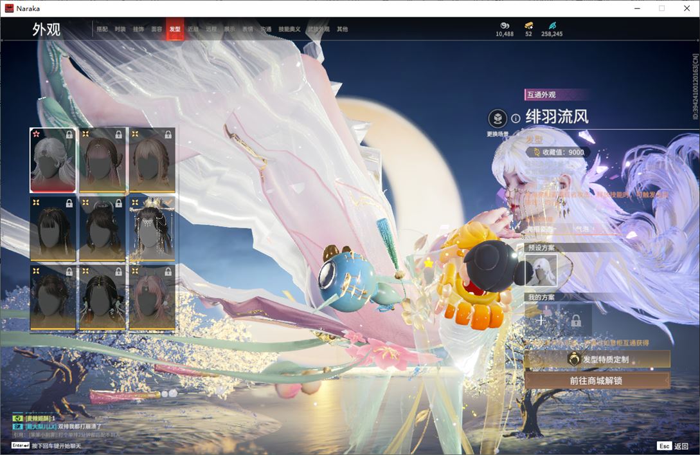Click the chat message 双排我都打崩溃了

click(x=80, y=427)
